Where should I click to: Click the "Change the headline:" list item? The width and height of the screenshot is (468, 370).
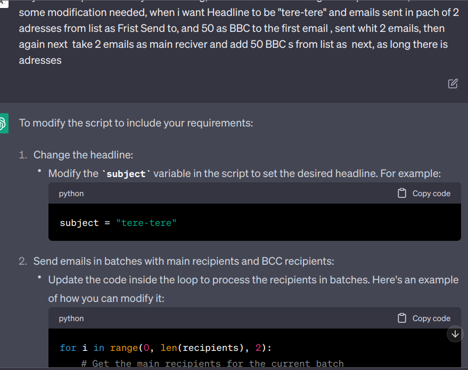[x=83, y=155]
